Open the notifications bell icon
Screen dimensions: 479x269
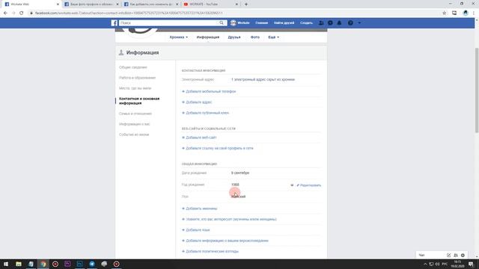coord(339,23)
